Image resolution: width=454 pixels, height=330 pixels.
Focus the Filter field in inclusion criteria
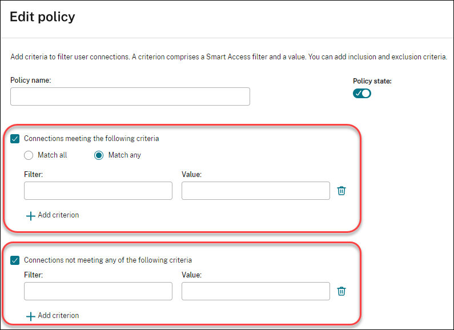coord(98,191)
